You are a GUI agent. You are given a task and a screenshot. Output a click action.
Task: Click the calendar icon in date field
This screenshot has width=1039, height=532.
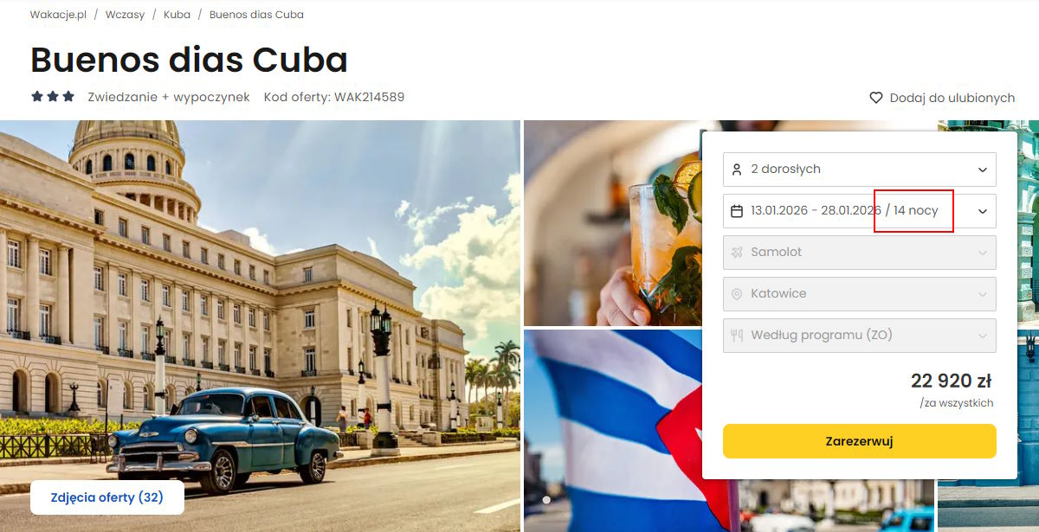tap(737, 211)
